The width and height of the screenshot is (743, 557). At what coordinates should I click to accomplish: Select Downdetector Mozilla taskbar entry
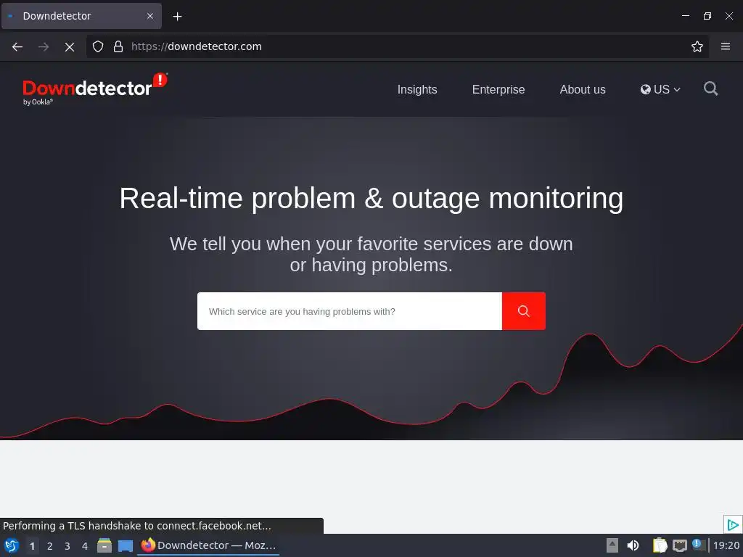coord(208,545)
